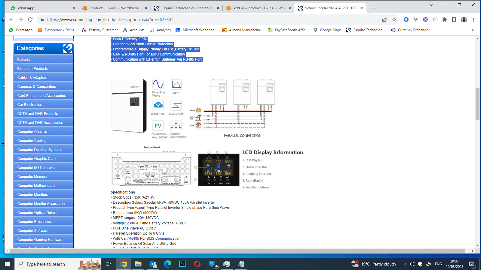Expand the hidden bookmarks chevron
Viewport: 481px width, 270px height.
[473, 30]
